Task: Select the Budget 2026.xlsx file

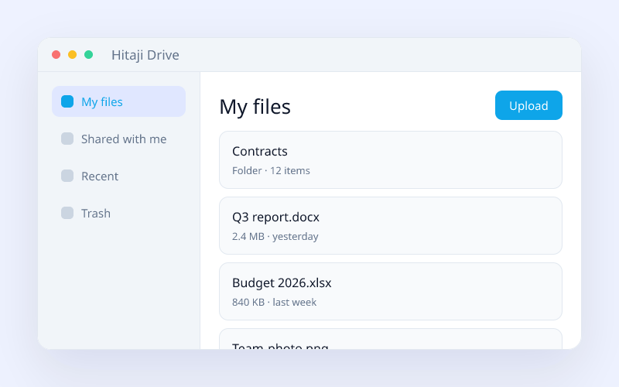Action: (x=391, y=292)
